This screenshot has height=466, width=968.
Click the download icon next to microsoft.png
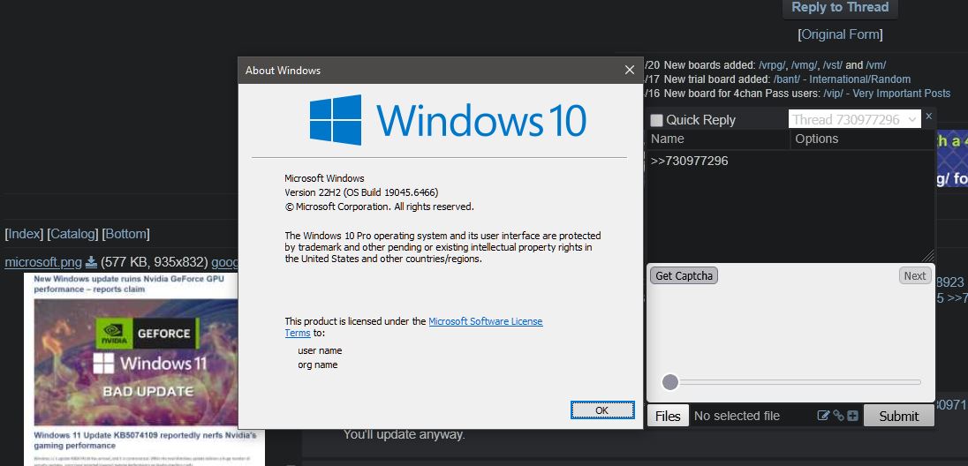[91, 262]
